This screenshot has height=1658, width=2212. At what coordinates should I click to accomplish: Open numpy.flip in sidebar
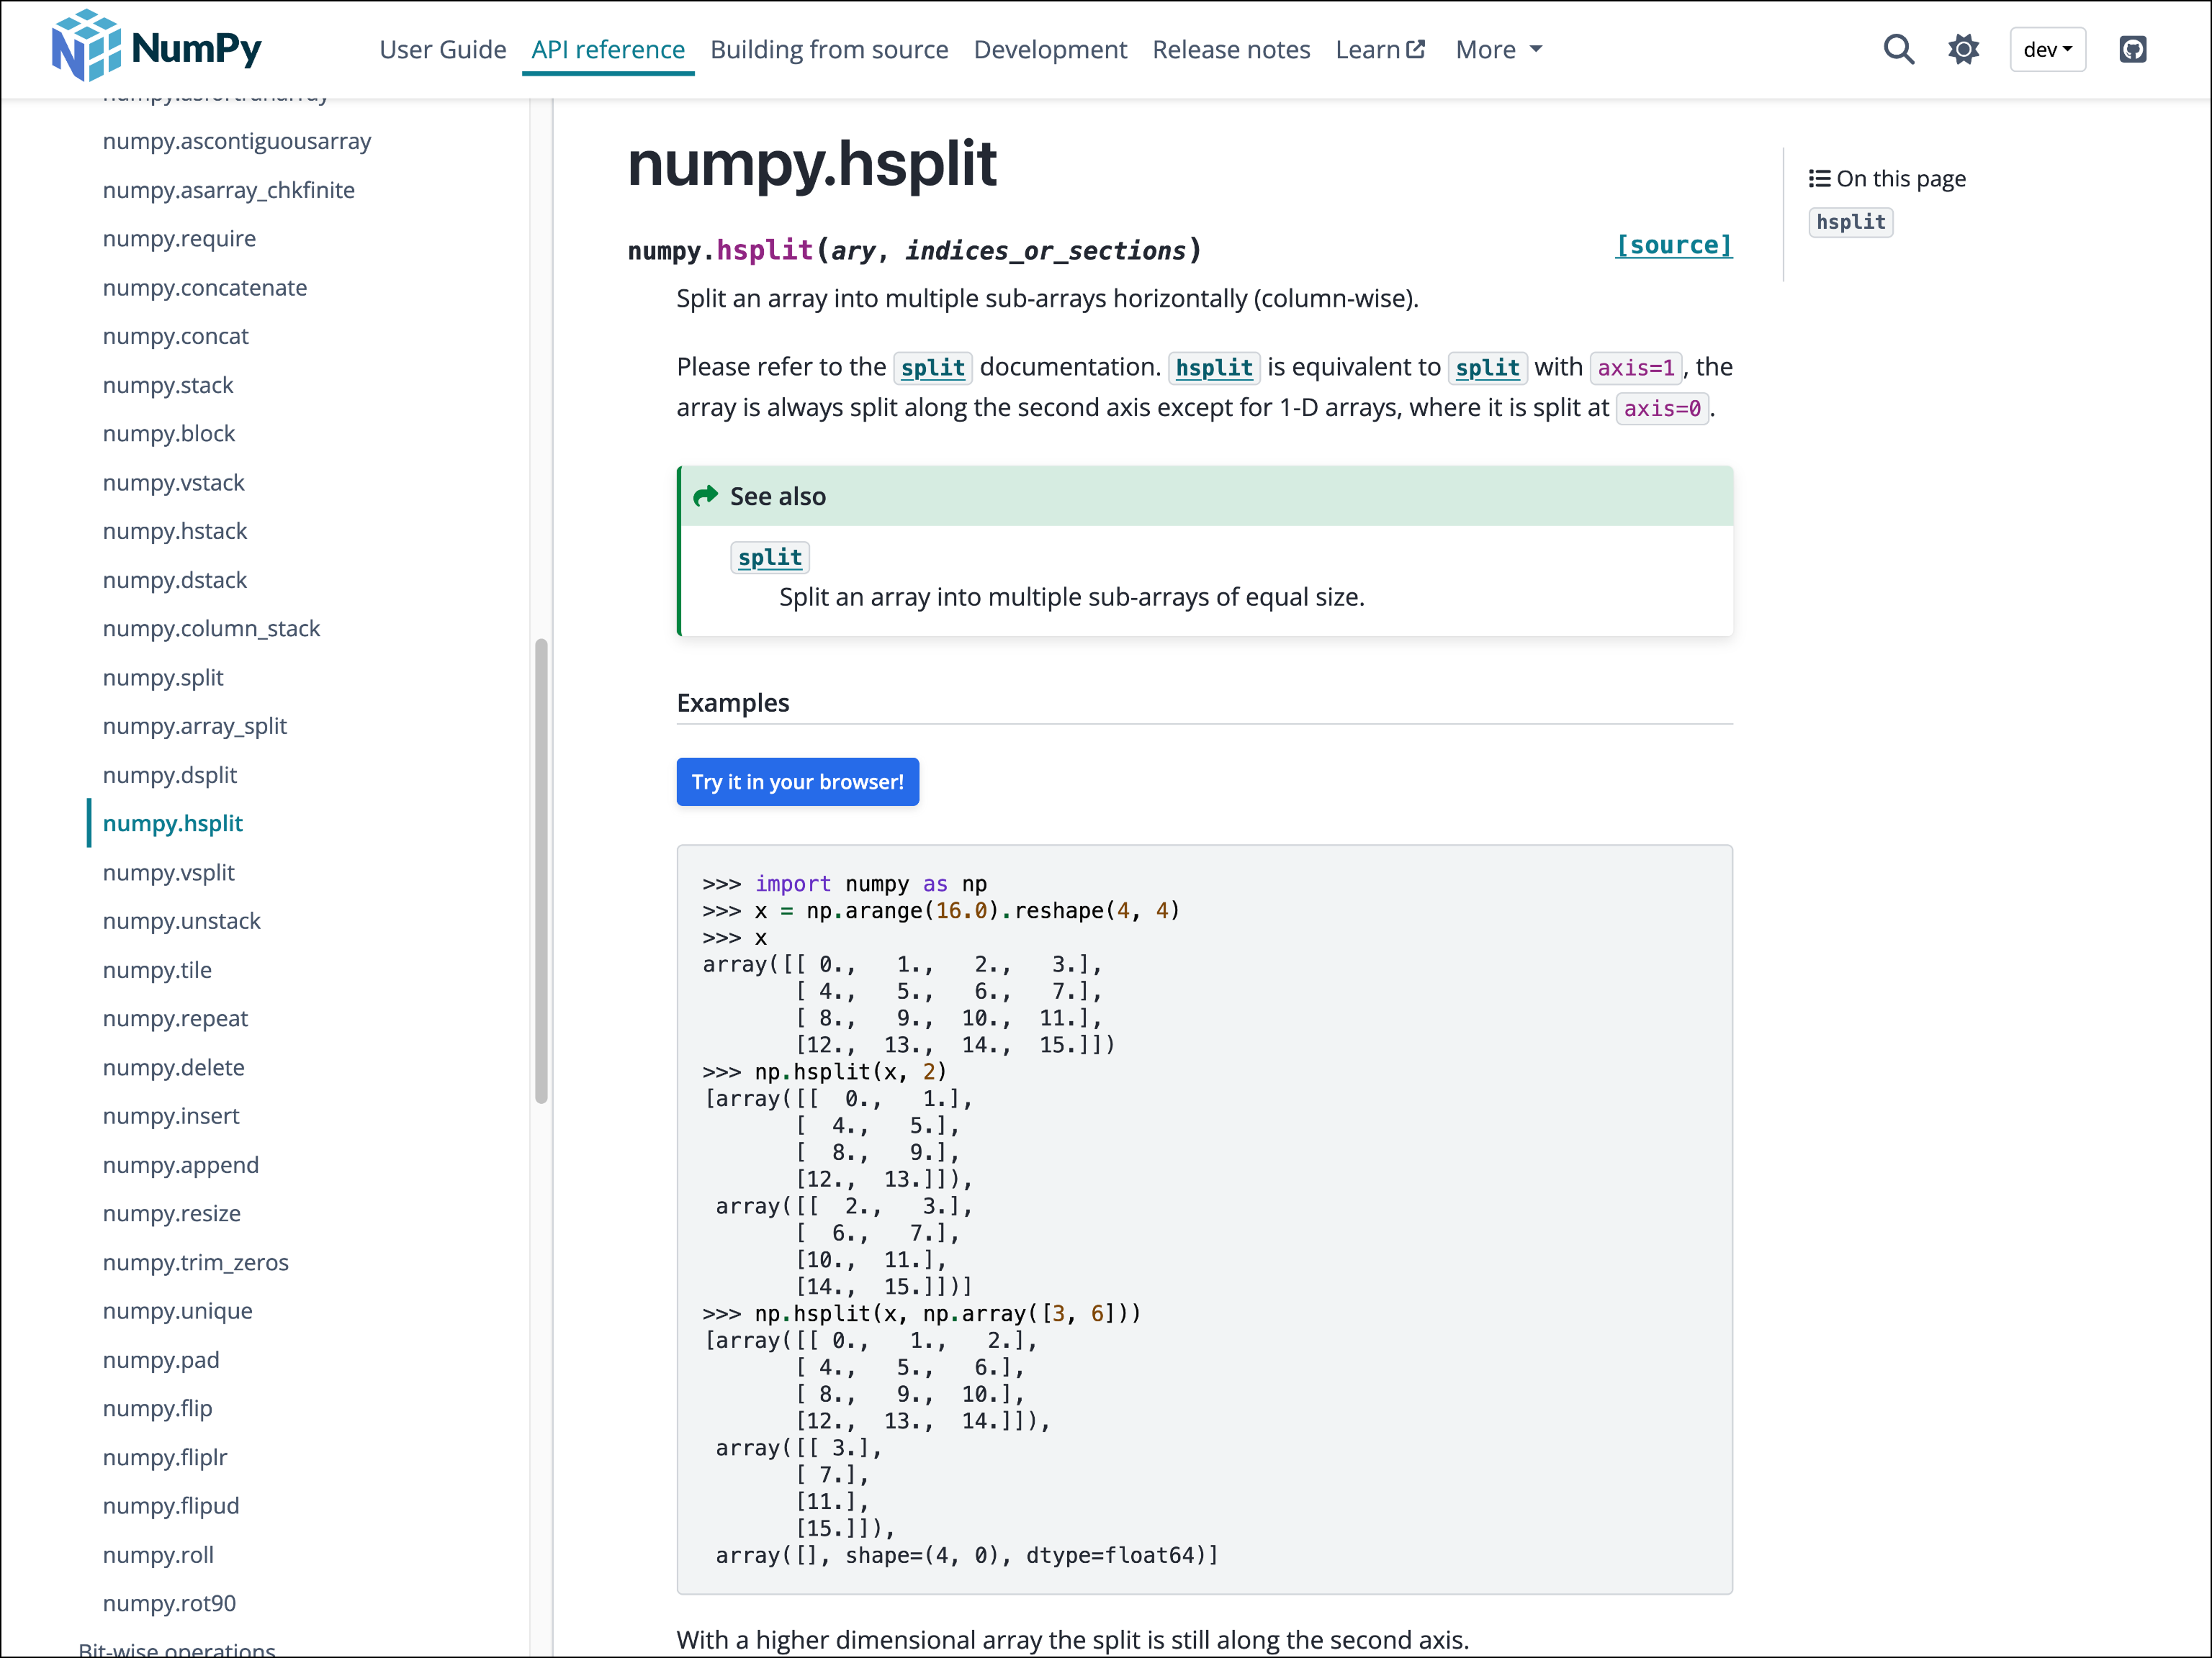click(158, 1408)
